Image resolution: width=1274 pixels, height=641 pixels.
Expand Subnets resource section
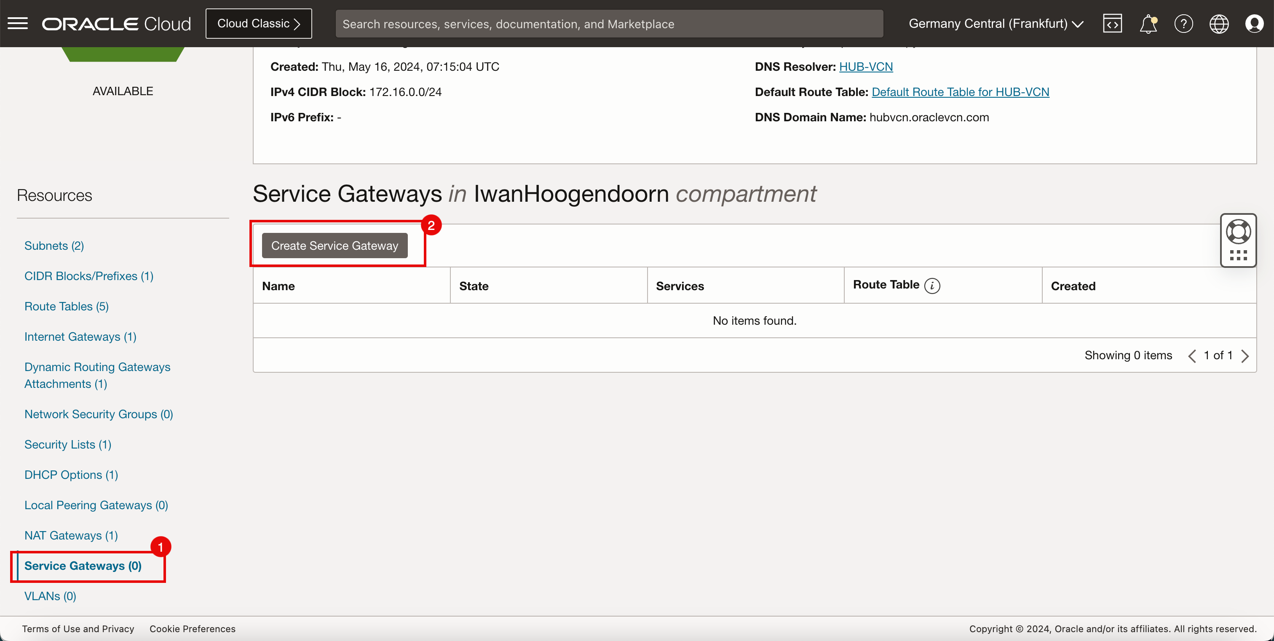(55, 245)
